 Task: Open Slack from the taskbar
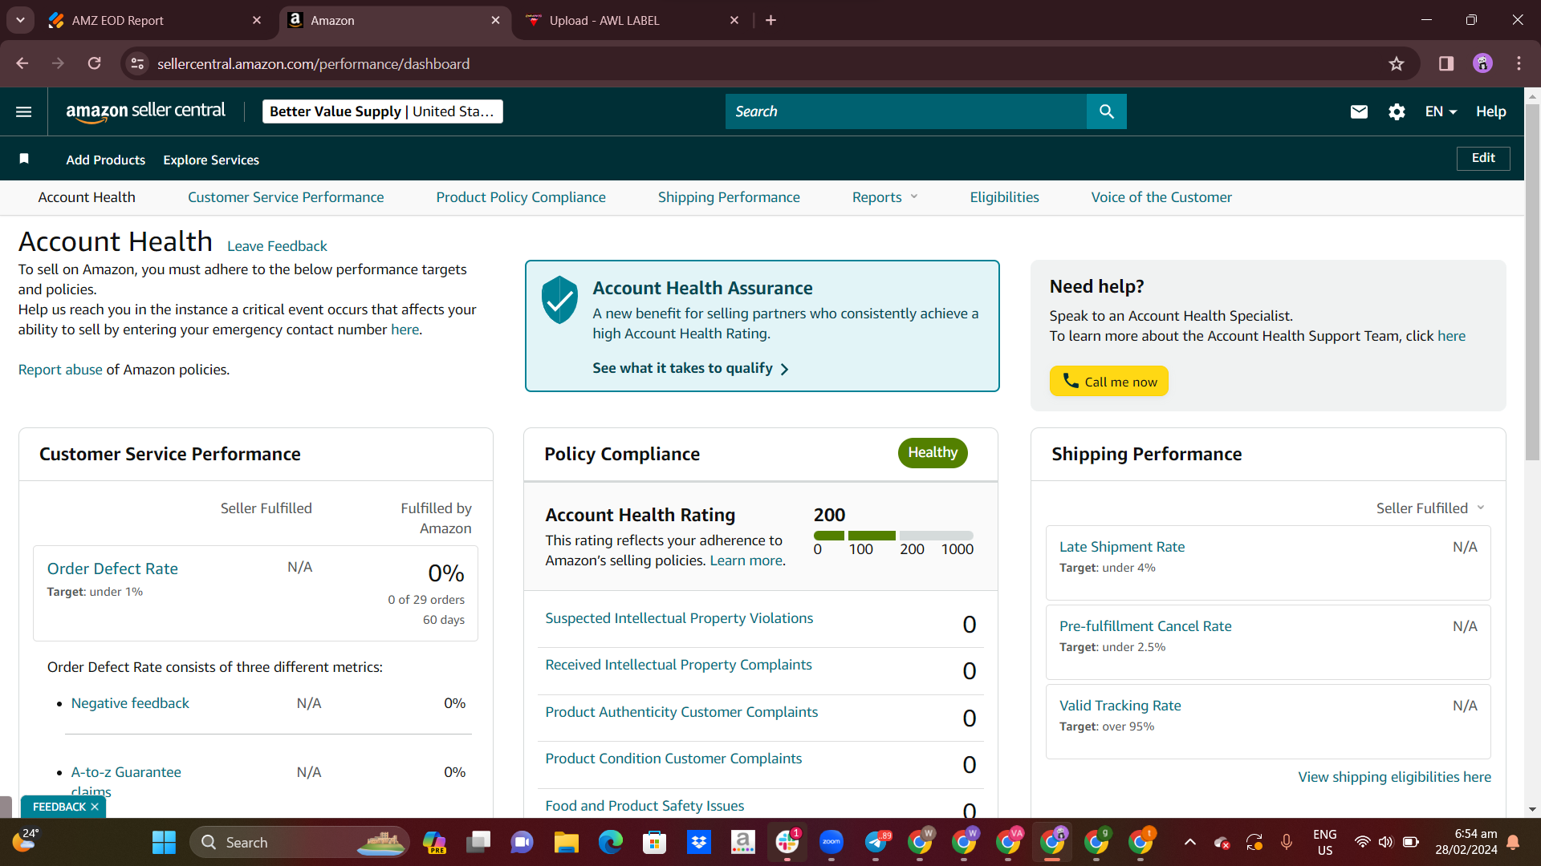[787, 842]
